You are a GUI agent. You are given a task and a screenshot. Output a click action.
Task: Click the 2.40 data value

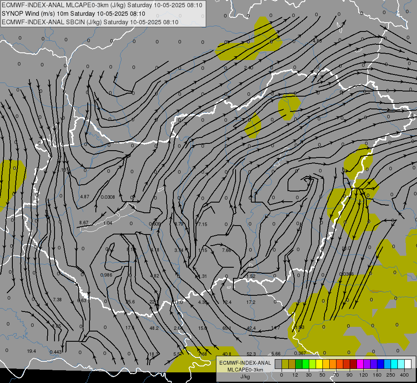249,68
